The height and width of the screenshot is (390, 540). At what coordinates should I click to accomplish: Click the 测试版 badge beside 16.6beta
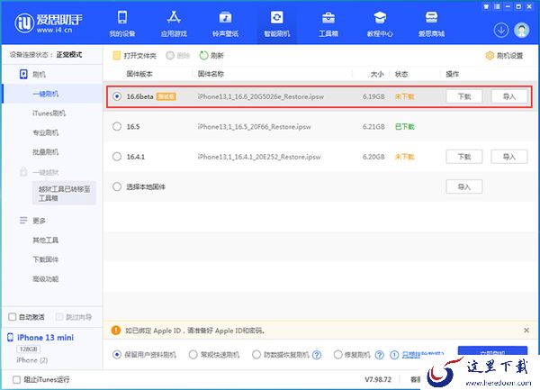coord(166,96)
